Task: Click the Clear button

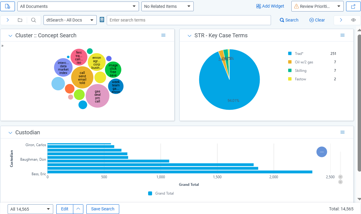Action: 317,20
